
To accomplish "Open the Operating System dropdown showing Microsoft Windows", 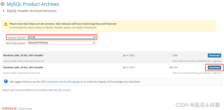I will [61, 43].
